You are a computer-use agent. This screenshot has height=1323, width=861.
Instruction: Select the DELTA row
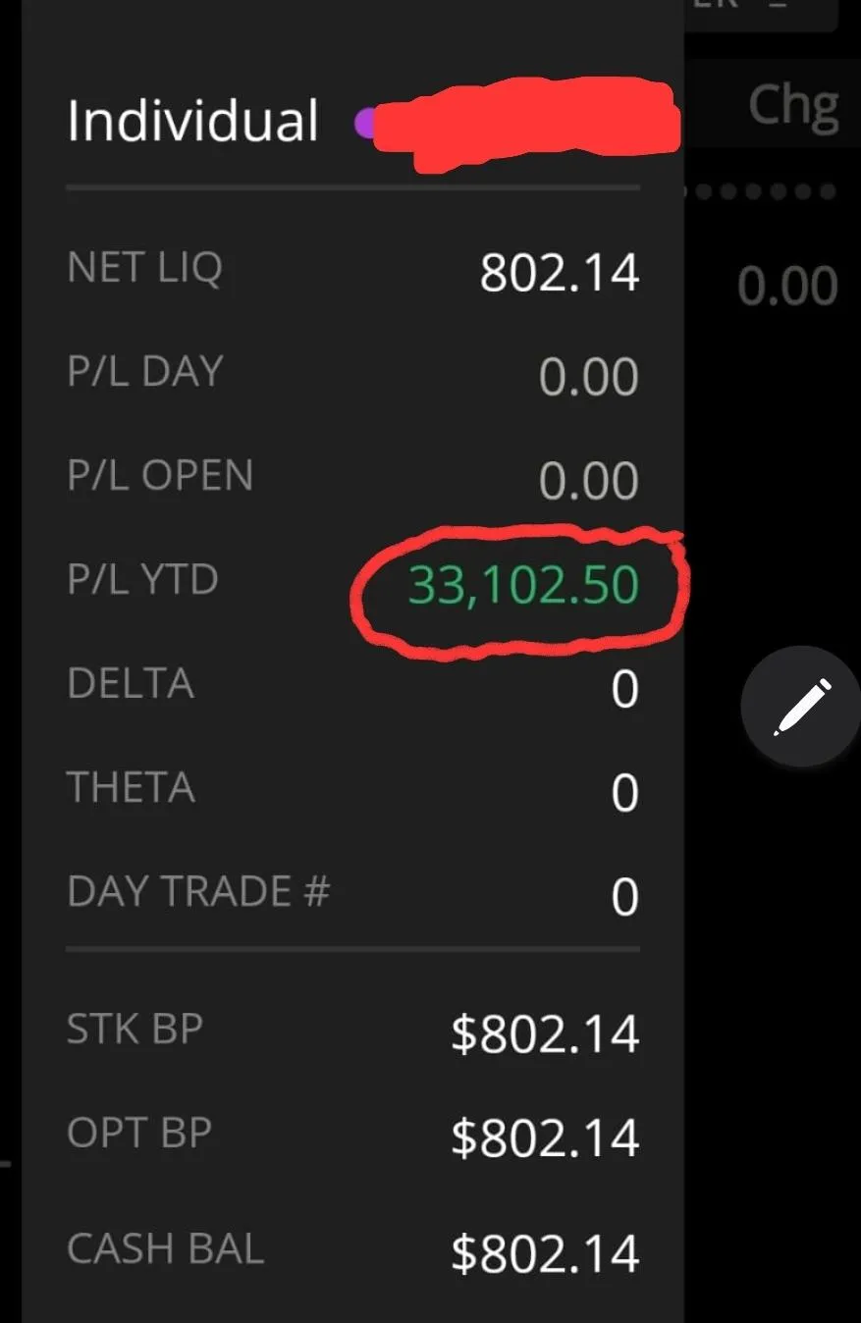coord(353,687)
